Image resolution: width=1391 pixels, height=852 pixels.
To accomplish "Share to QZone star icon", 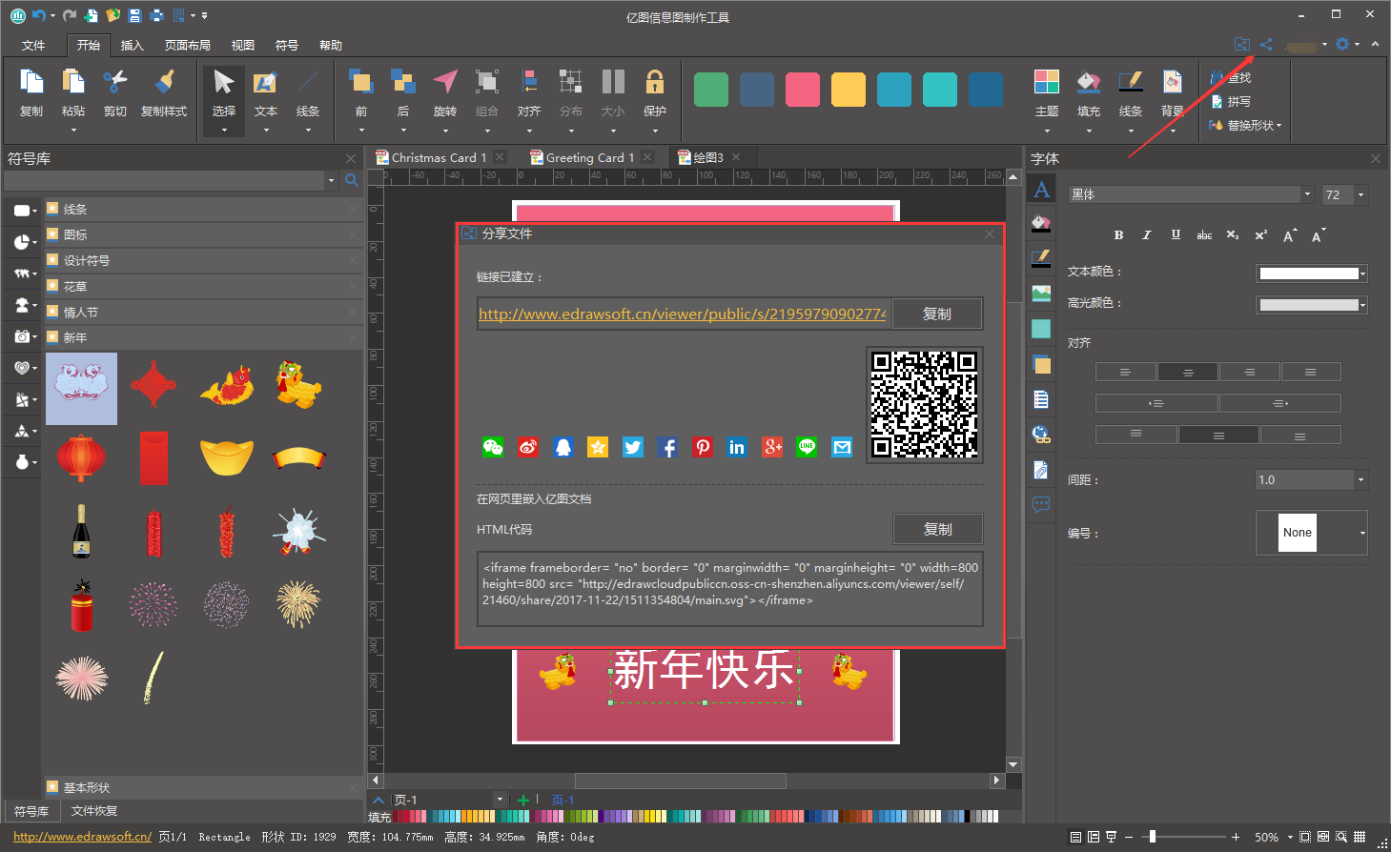I will (x=598, y=447).
